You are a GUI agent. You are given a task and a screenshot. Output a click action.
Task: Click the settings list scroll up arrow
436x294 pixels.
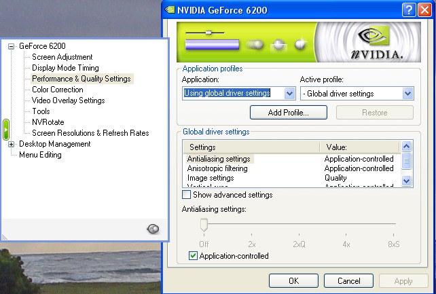[406, 146]
